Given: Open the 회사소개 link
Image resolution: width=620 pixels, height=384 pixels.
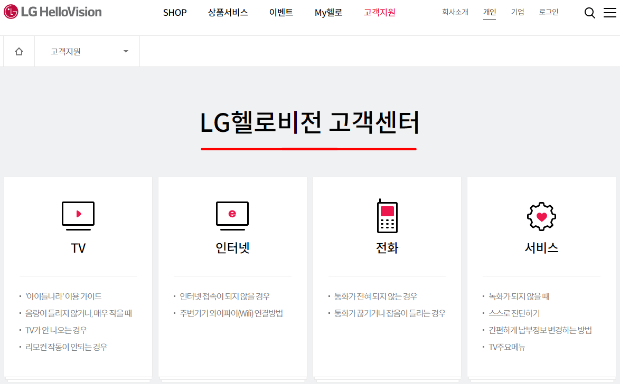Looking at the screenshot, I should 455,12.
